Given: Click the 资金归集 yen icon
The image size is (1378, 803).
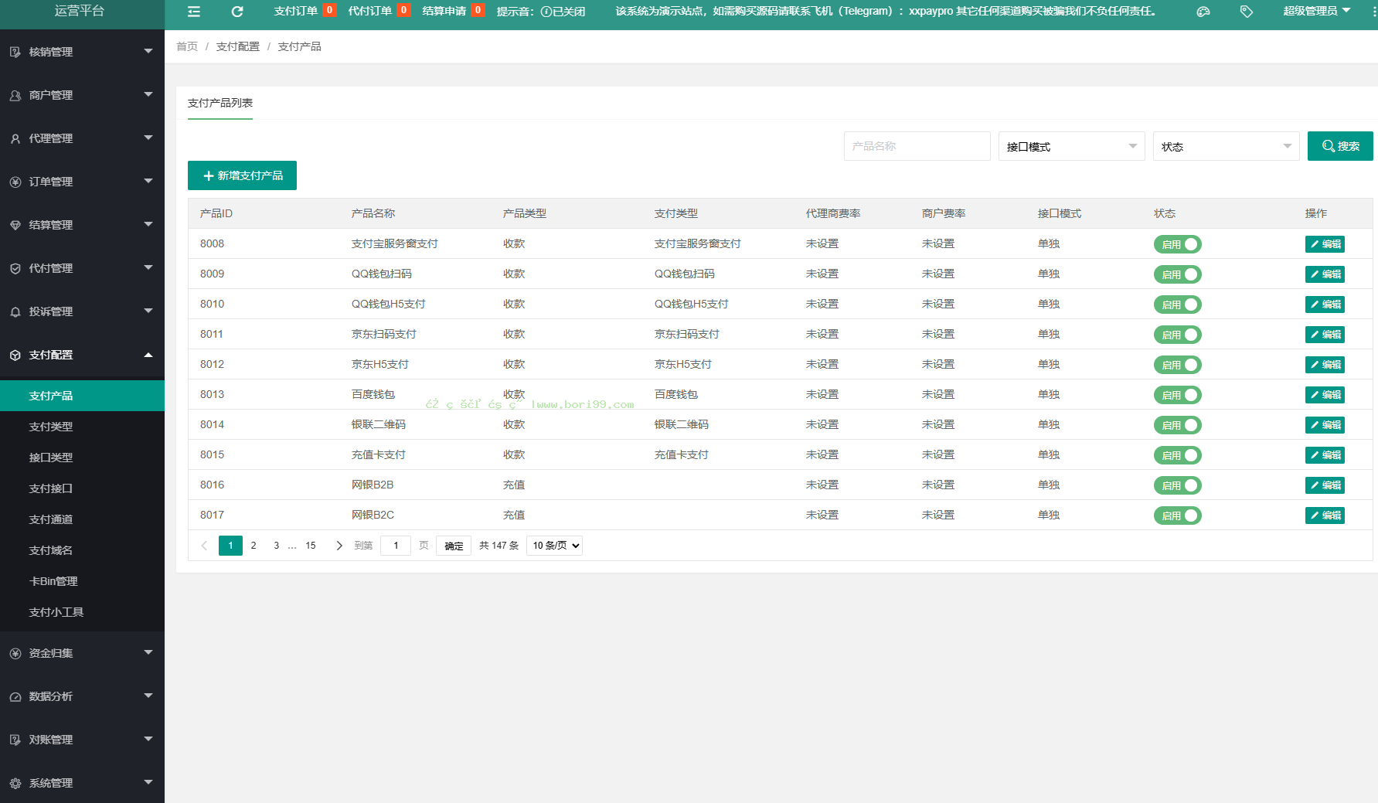Looking at the screenshot, I should (x=15, y=653).
